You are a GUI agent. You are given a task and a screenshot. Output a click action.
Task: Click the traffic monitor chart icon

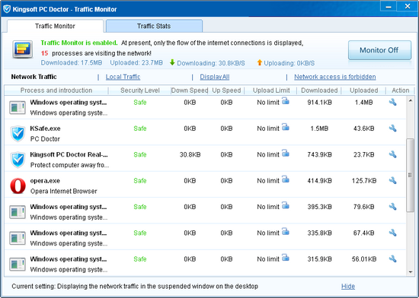pos(23,49)
